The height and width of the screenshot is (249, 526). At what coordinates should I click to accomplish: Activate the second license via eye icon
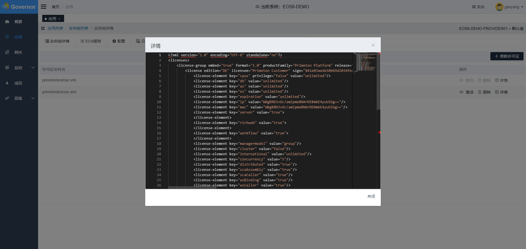tap(461, 92)
